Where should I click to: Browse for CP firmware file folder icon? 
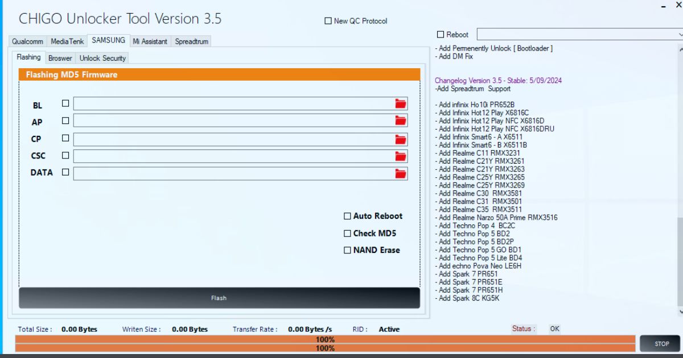click(401, 139)
